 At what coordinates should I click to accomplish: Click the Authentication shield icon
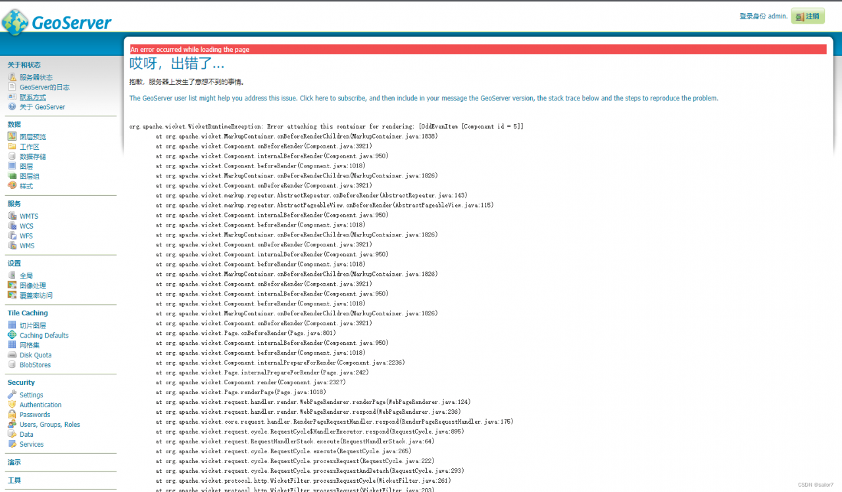(x=12, y=405)
